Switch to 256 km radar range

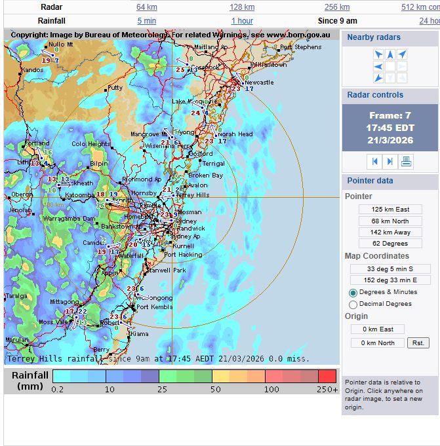[336, 7]
